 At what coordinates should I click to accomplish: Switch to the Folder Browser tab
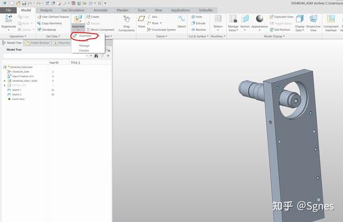coord(37,43)
